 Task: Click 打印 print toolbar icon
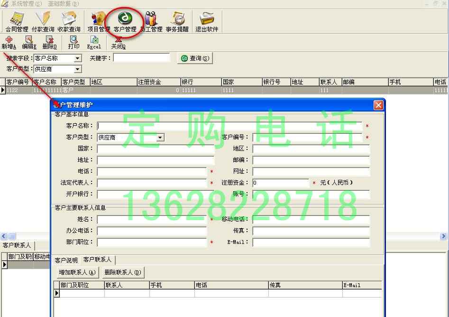coord(73,43)
